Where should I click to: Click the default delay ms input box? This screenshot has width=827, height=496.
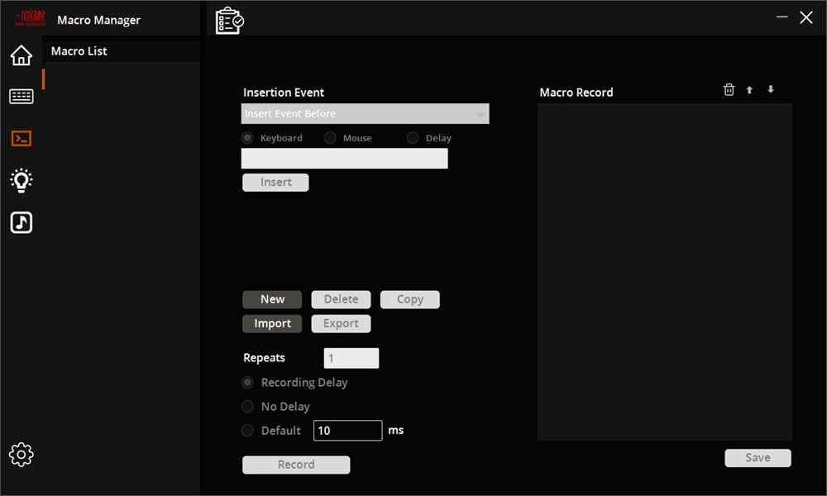347,431
